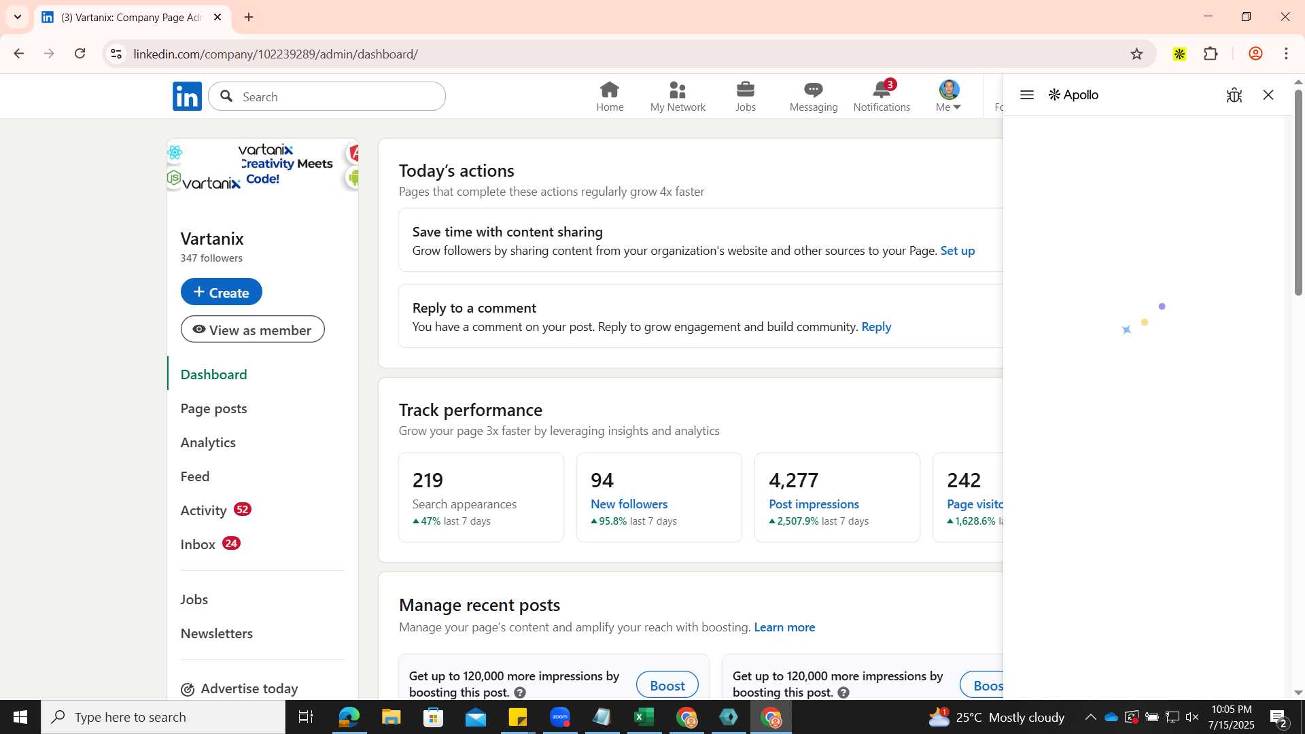Click Boost button on first post
Screen dimensions: 1305x734
click(667, 685)
